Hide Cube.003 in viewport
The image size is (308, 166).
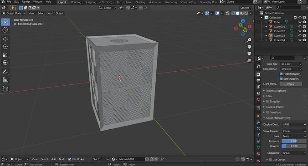coord(300,35)
